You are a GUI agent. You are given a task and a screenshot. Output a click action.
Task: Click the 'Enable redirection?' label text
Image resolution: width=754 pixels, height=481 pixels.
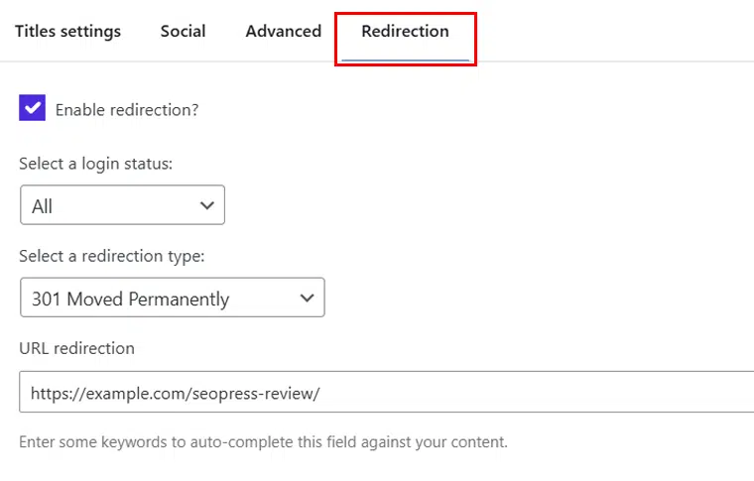tap(127, 110)
